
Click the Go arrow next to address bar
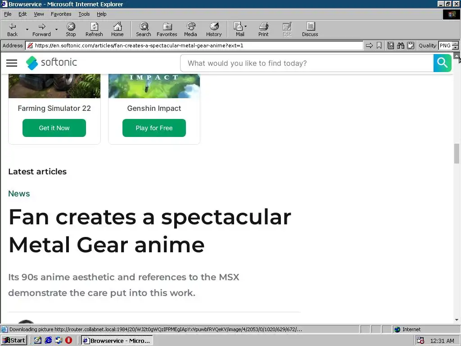pyautogui.click(x=369, y=46)
